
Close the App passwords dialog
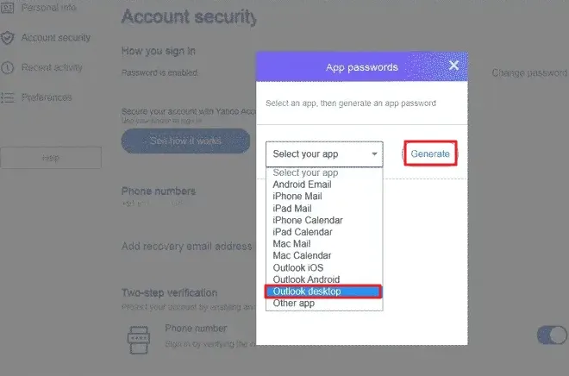pos(453,66)
